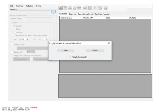Image resolution: width=159 pixels, height=112 pixels.
Task: Close the Podgląd obiektów pamięci chronionej dialog
Action: click(x=109, y=43)
